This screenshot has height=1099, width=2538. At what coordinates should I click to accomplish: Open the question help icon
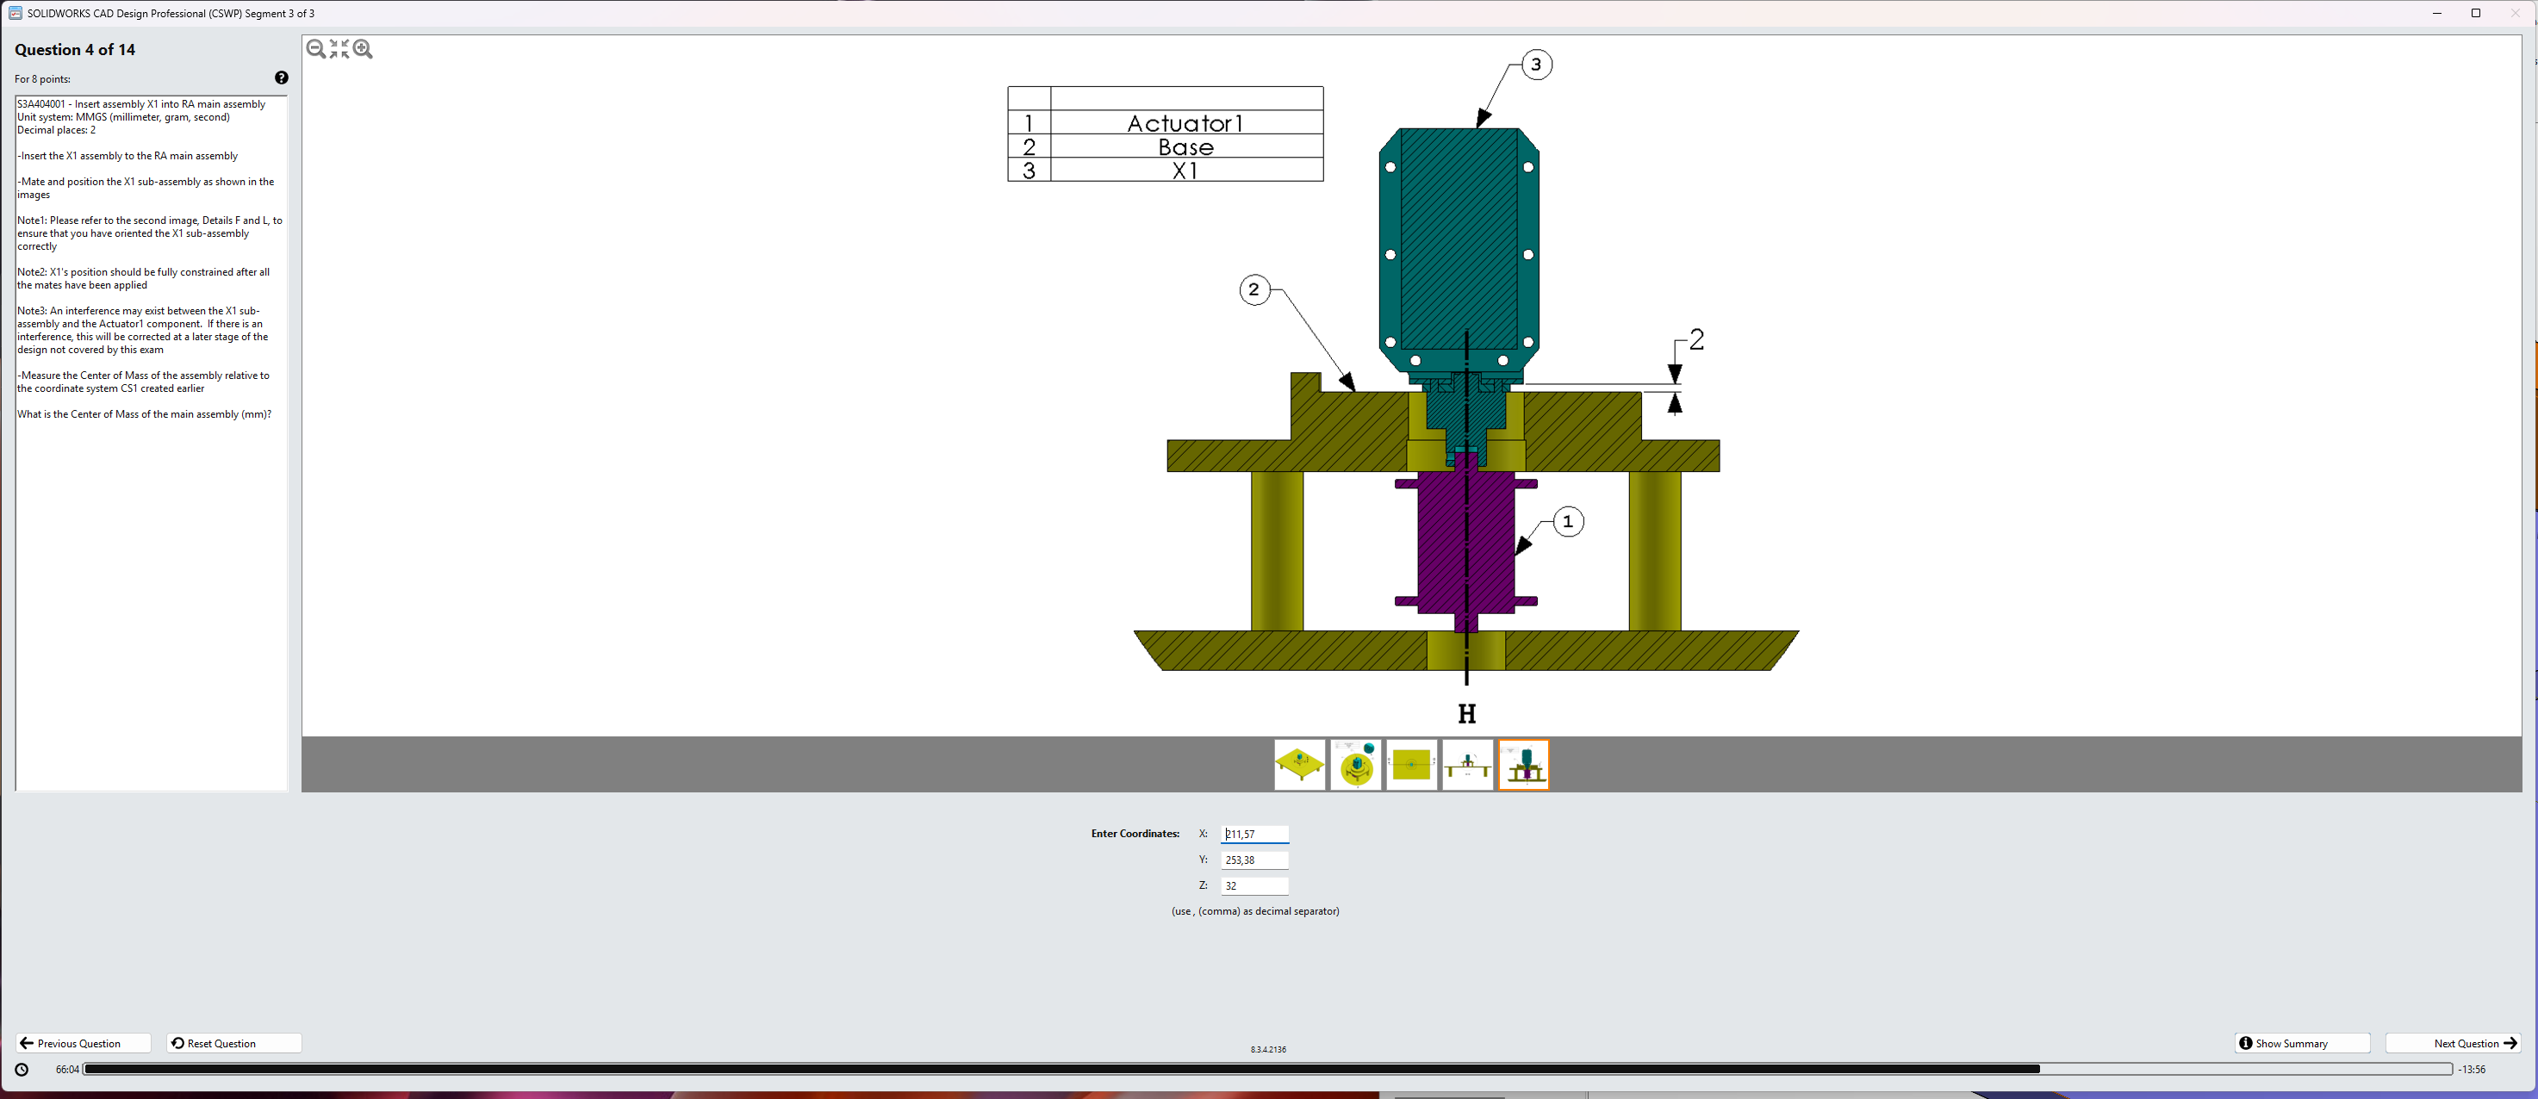coord(281,78)
